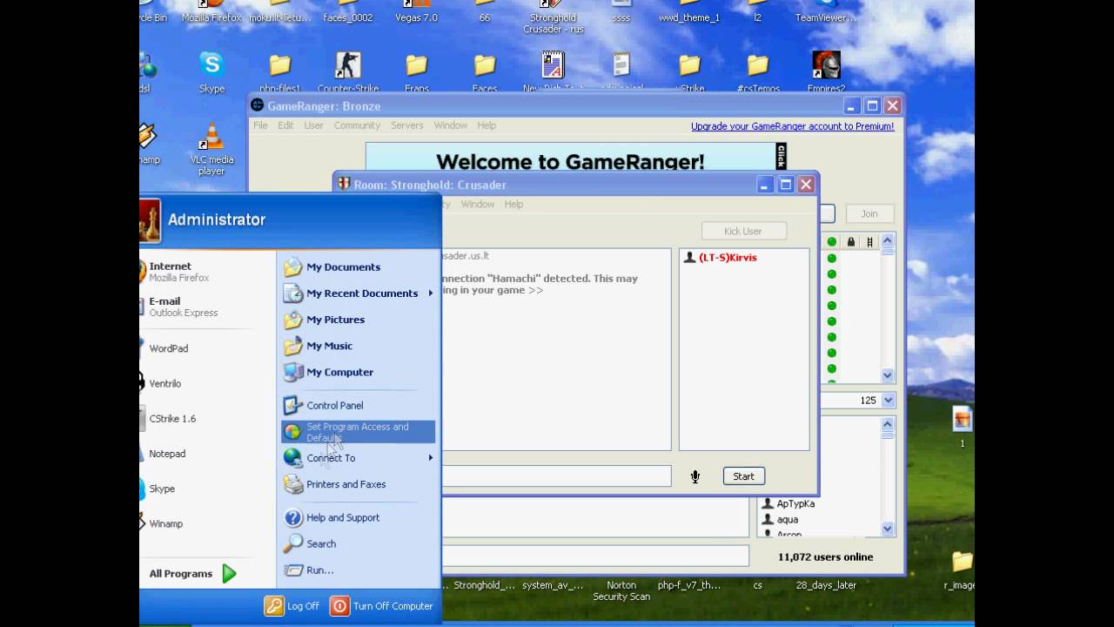Open Skype from the Start menu list
1114x627 pixels.
pos(162,489)
